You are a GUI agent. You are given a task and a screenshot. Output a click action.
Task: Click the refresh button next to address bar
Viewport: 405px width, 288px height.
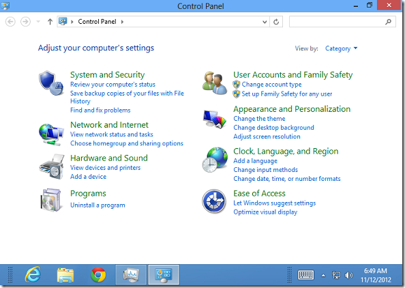[x=276, y=22]
